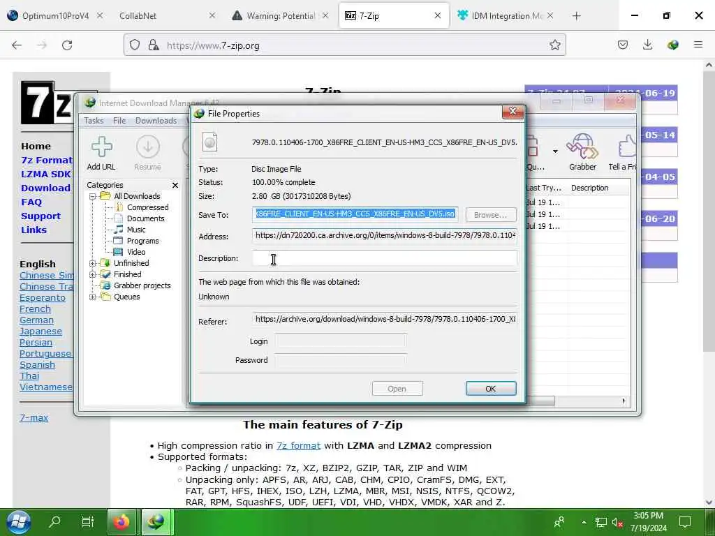715x536 pixels.
Task: Open the notification center icon
Action: pos(684,522)
